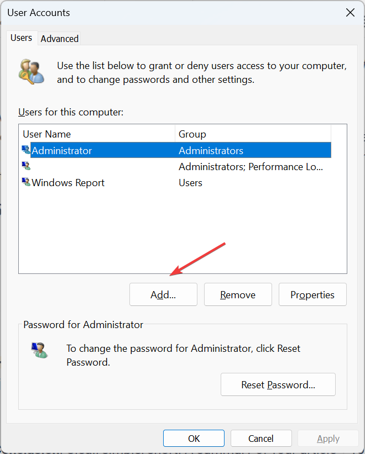Select the Users tab
The image size is (365, 454).
[x=22, y=38]
